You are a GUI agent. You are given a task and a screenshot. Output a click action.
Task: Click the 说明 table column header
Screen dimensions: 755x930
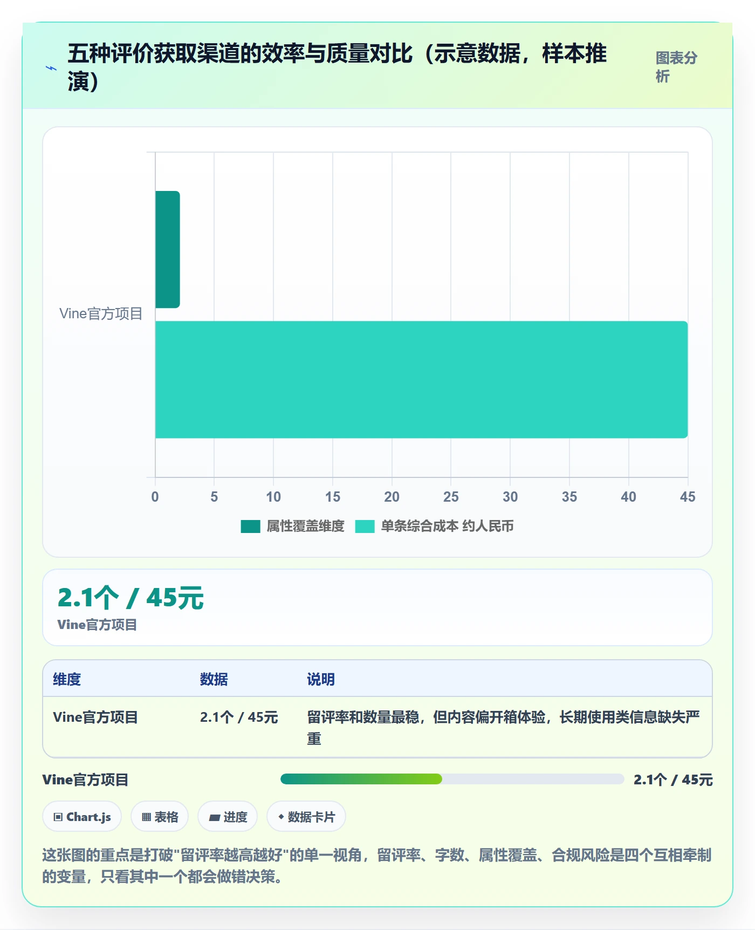(x=321, y=679)
